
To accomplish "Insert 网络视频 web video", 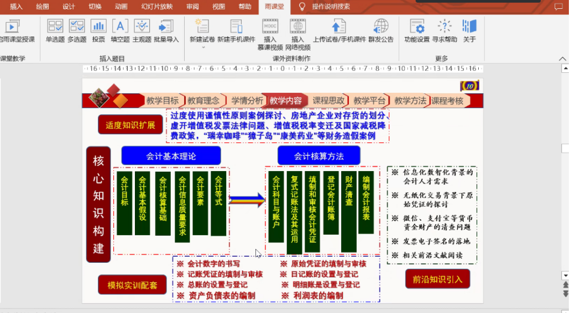I will click(298, 35).
